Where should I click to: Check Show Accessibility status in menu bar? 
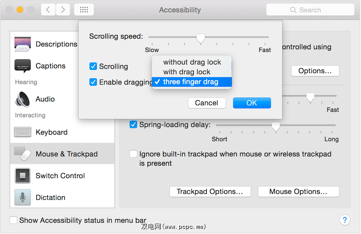pos(13,220)
